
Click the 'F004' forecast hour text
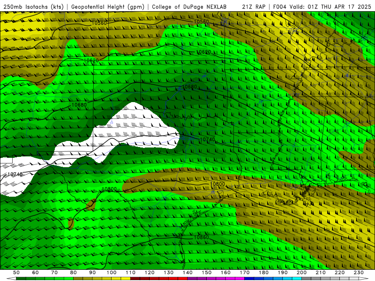pos(280,7)
